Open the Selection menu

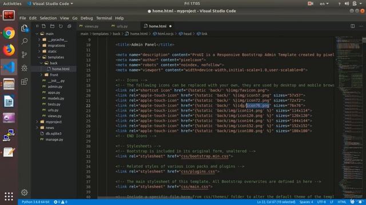[x=48, y=18]
